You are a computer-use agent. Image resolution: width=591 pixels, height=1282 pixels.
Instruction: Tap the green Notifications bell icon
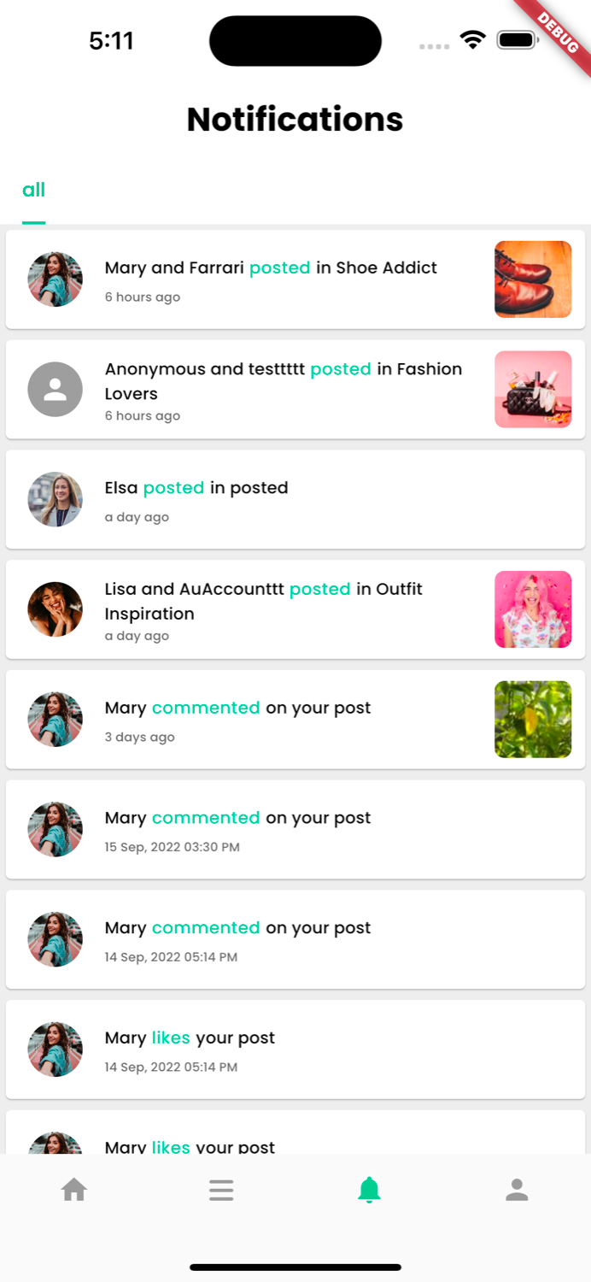pyautogui.click(x=369, y=1190)
